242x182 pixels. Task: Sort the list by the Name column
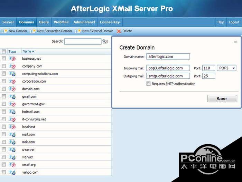click(28, 51)
